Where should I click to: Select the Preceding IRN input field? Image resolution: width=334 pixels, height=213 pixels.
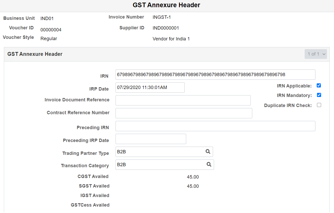coord(215,126)
